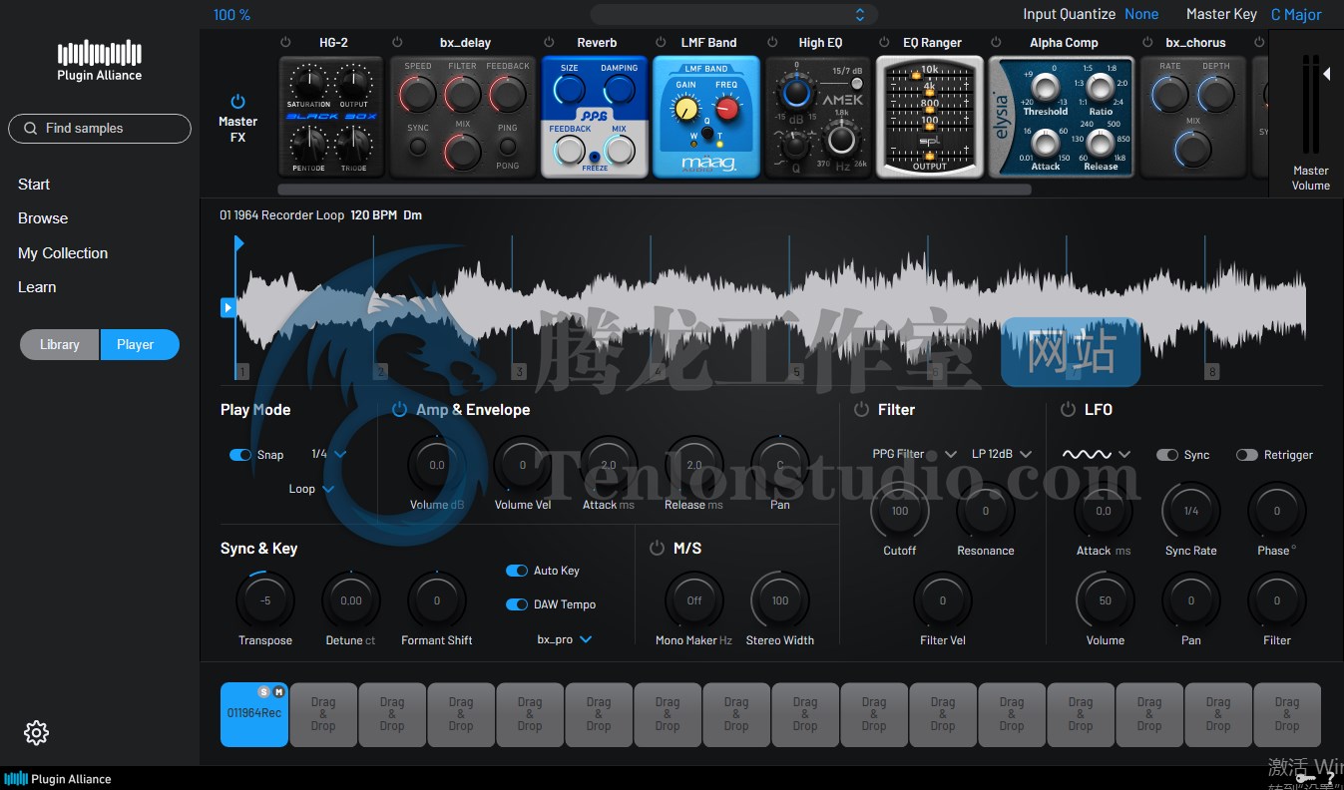Open settings gear icon
Image resolution: width=1344 pixels, height=790 pixels.
pos(36,733)
